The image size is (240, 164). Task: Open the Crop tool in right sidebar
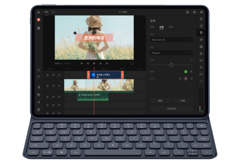coord(201,67)
